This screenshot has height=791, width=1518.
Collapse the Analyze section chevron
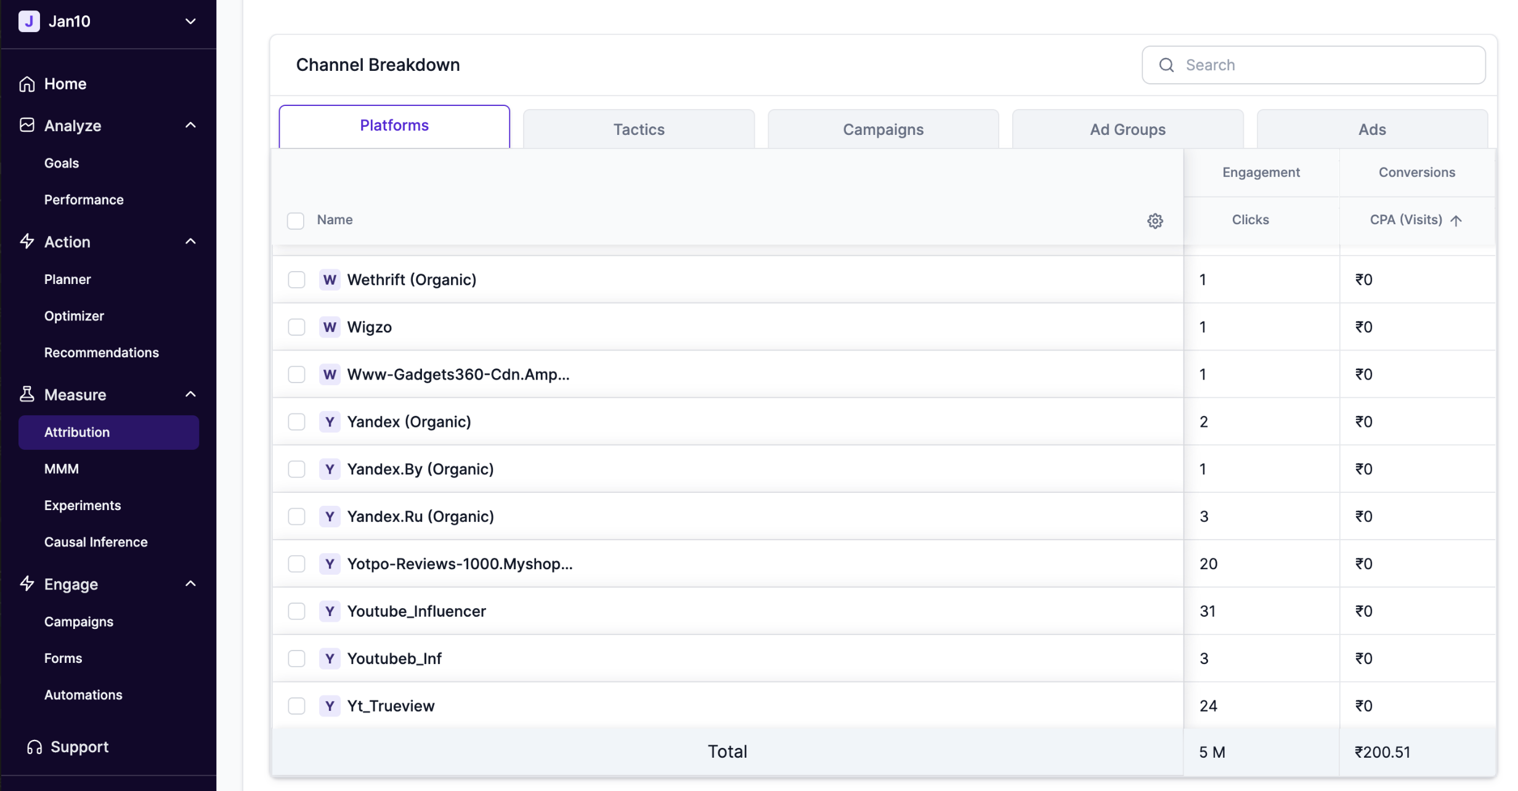190,125
